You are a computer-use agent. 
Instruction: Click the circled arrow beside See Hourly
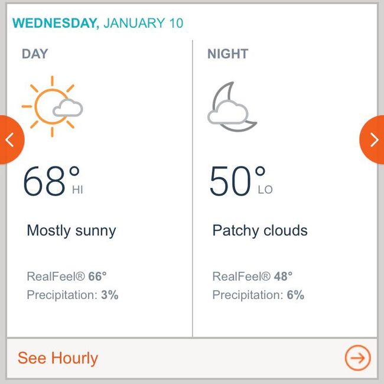point(357,358)
